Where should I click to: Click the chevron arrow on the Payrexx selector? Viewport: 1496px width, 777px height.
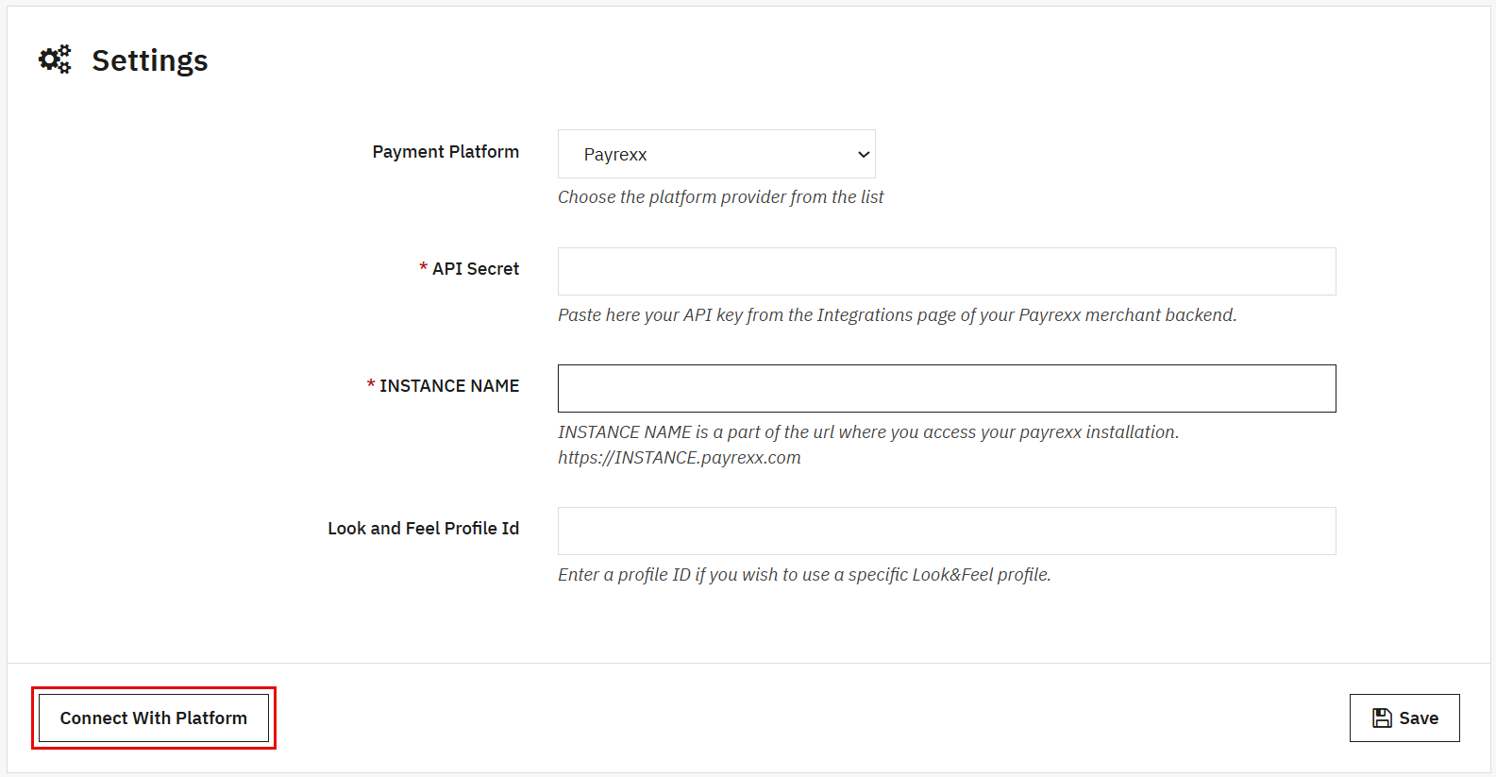click(x=863, y=155)
